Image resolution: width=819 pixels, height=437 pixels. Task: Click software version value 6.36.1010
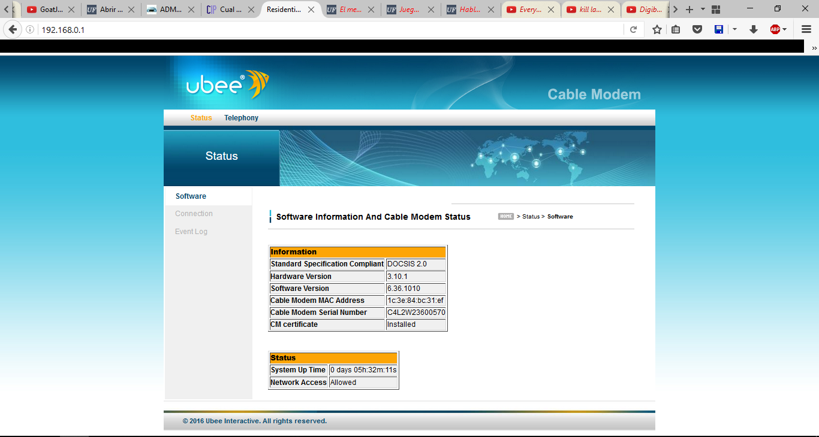pos(416,289)
